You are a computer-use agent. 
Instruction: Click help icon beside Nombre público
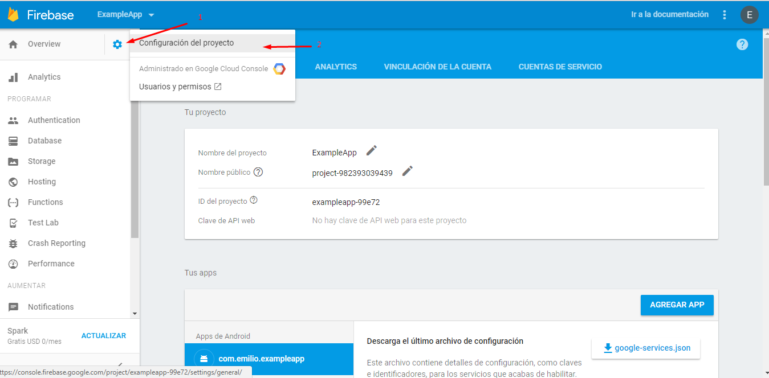[258, 172]
